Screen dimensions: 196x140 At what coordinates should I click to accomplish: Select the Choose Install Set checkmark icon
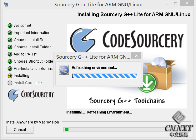[x=10, y=40]
